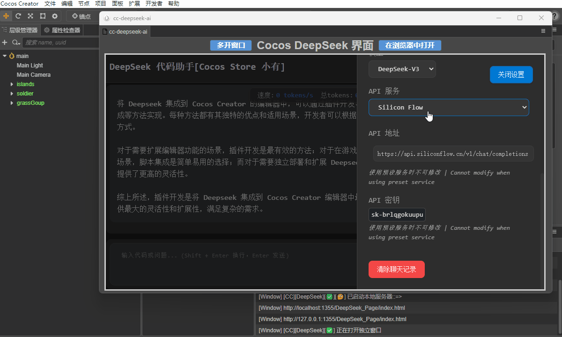Screen dimensions: 562x337
Task: Select the Main Camera node
Action: (34, 75)
